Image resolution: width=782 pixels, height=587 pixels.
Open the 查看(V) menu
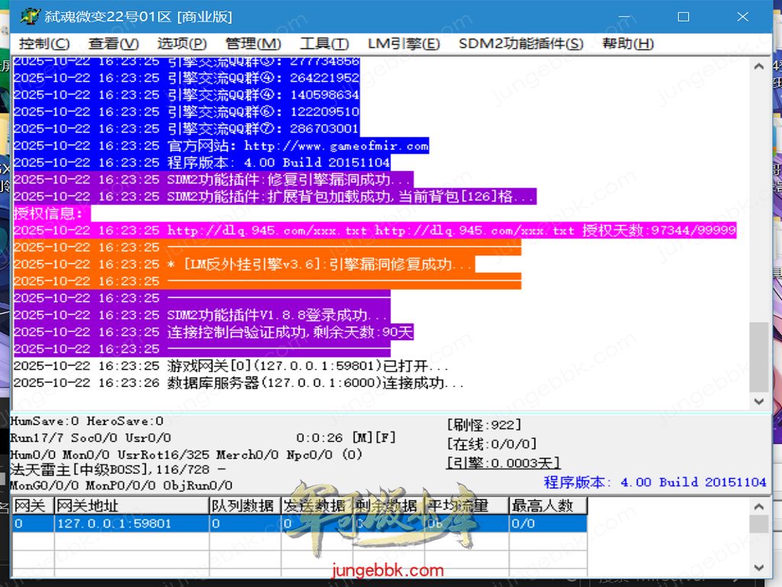pyautogui.click(x=114, y=44)
